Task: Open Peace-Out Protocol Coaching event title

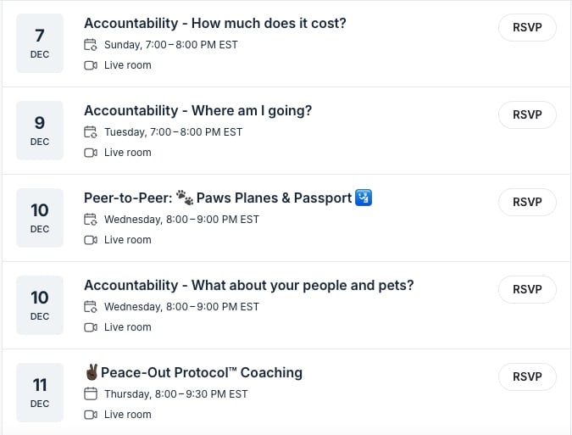Action: (x=201, y=372)
